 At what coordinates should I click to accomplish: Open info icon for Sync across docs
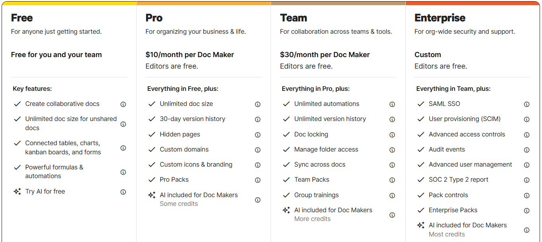tap(392, 165)
